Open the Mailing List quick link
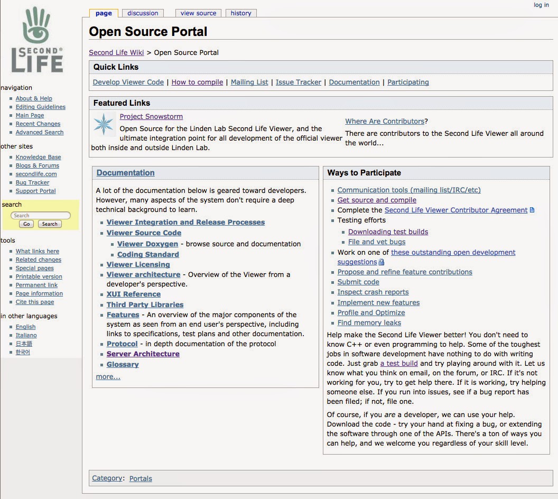The image size is (558, 499). (249, 82)
